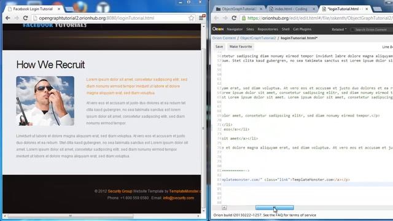Click the security guard photo
The width and height of the screenshot is (393, 221).
click(x=45, y=101)
